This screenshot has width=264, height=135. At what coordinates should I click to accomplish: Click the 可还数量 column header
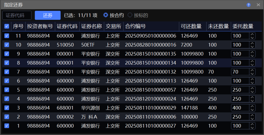click(191, 26)
